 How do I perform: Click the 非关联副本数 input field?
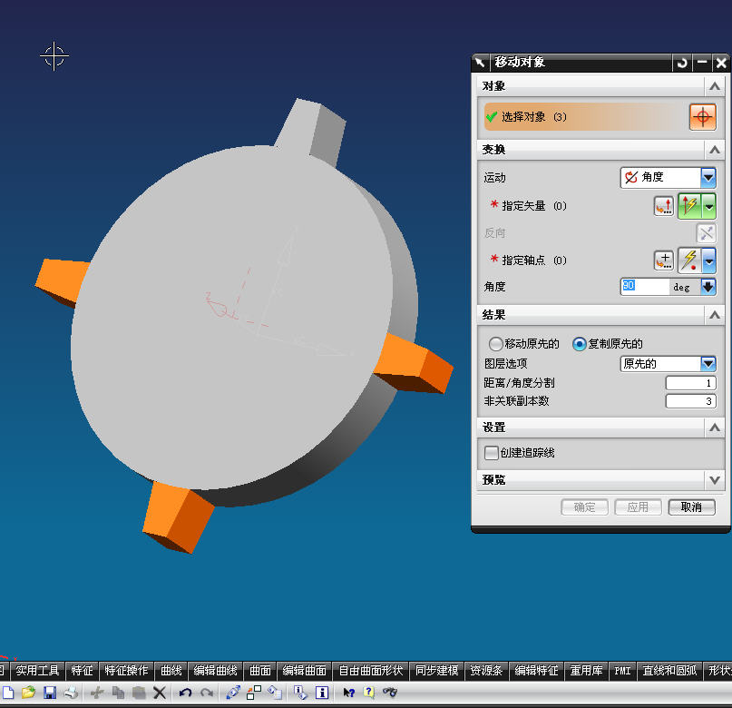(x=691, y=401)
